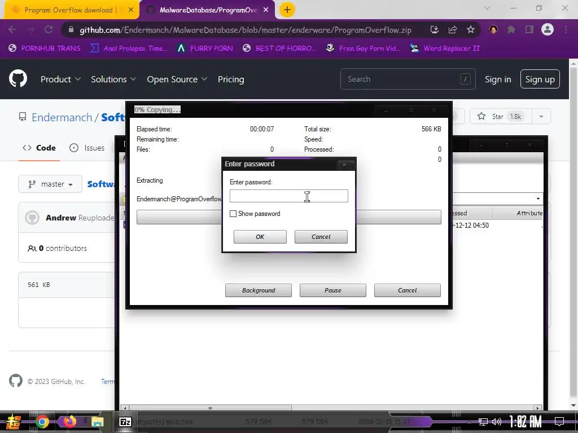The height and width of the screenshot is (433, 578).
Task: Click the Andrew author name
Action: tap(61, 218)
